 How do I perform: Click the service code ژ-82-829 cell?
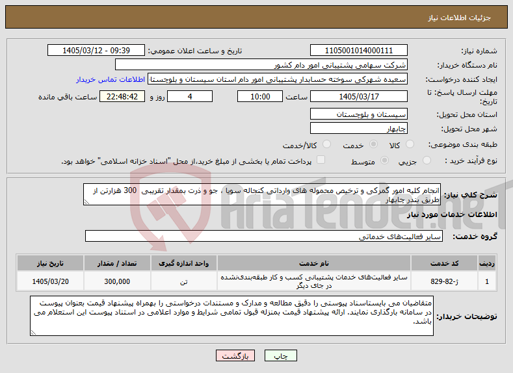444,281
